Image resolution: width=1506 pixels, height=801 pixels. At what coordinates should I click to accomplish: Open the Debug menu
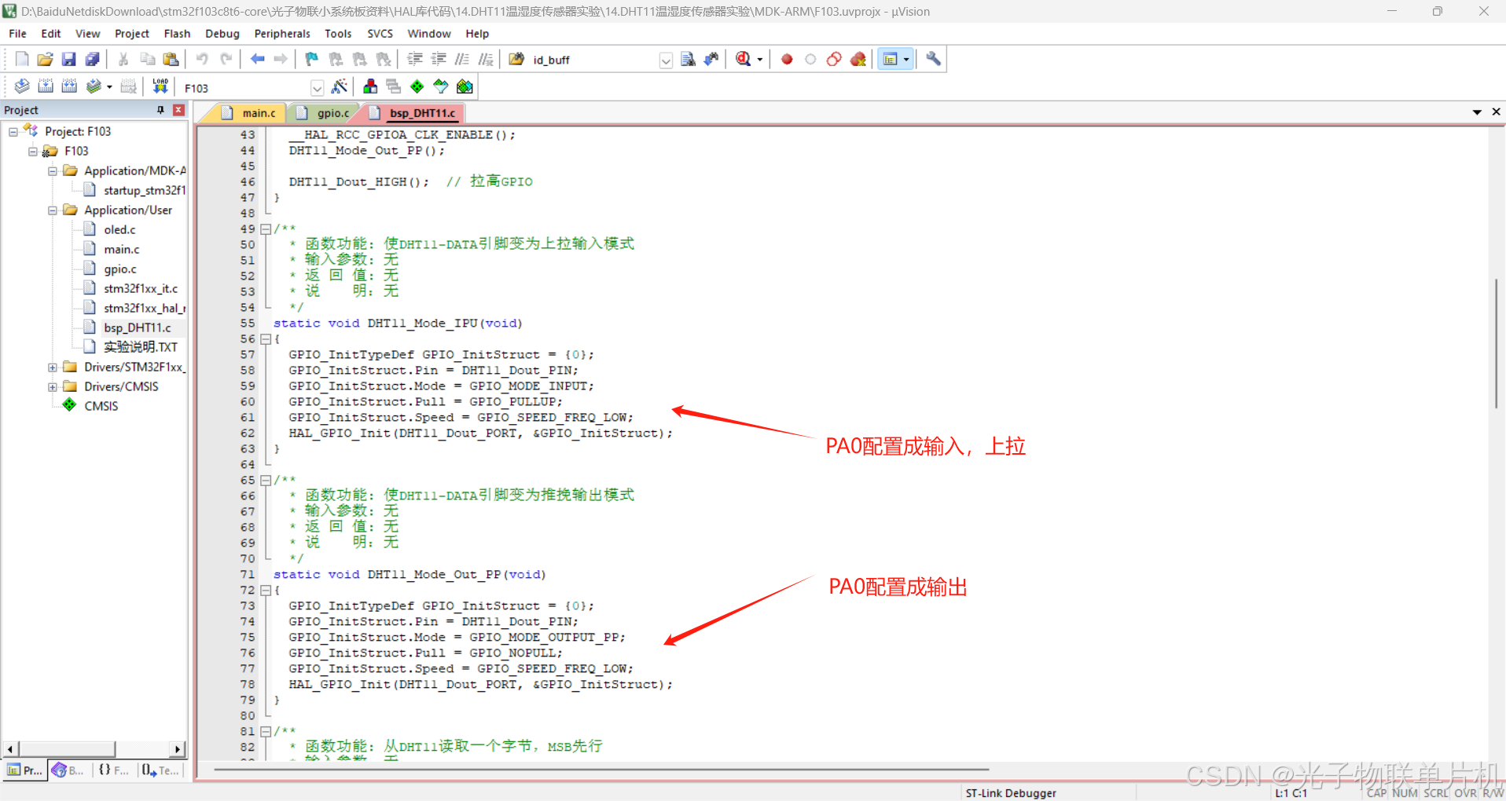[222, 34]
